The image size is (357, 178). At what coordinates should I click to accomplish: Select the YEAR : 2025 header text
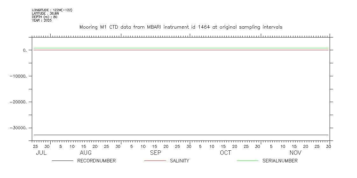coord(41,20)
